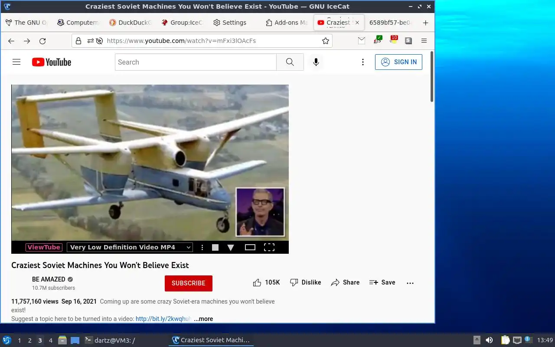
Task: Click the ViewTube label
Action: point(44,247)
